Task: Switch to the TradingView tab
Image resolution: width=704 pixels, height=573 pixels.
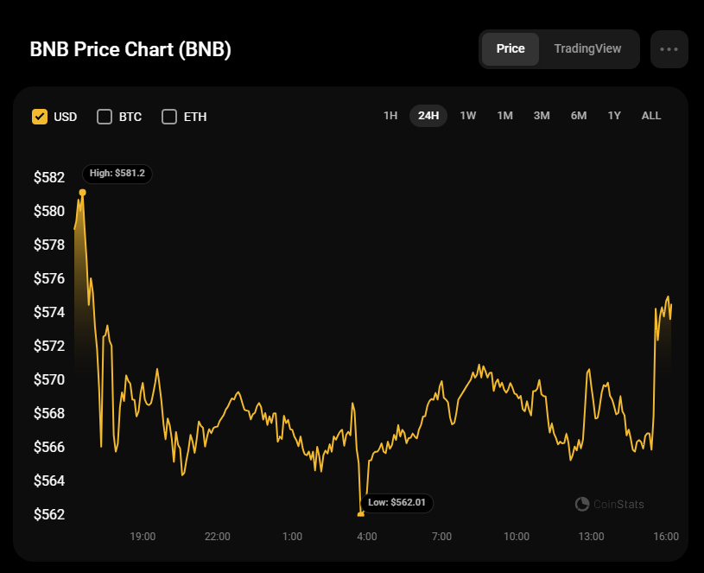Action: [x=587, y=49]
